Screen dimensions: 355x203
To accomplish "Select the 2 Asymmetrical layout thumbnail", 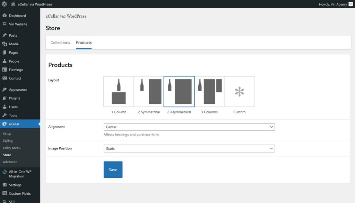I will pyautogui.click(x=179, y=92).
